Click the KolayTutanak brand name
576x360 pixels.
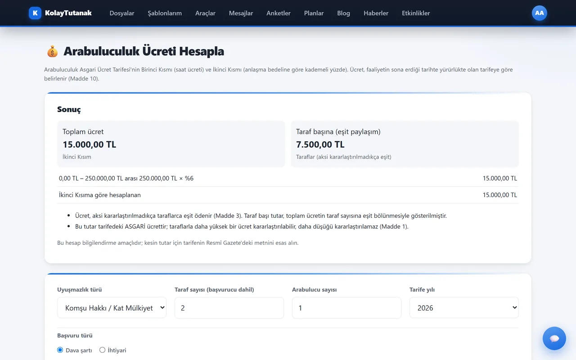point(68,13)
